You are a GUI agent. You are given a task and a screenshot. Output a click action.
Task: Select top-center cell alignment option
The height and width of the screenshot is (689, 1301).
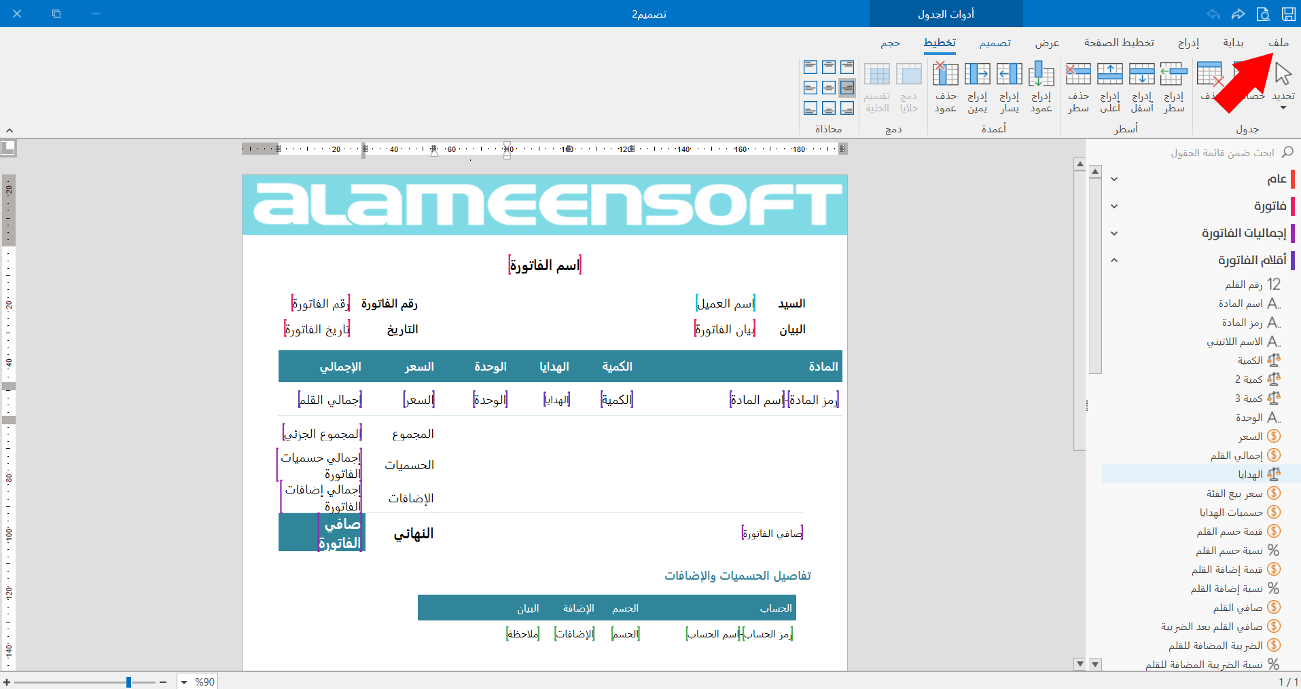point(828,67)
